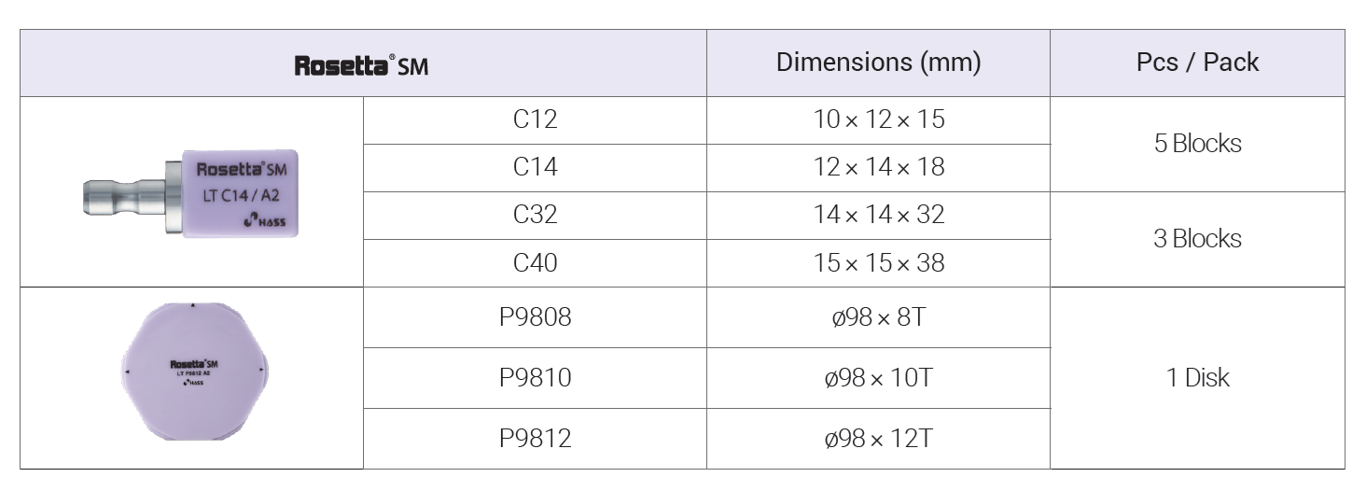Select the P9808 disk model cell
This screenshot has height=477, width=1366.
535,317
